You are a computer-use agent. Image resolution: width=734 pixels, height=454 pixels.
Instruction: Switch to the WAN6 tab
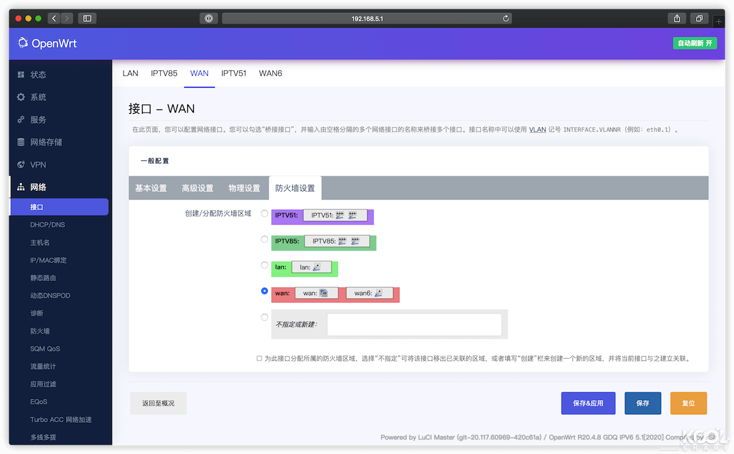coord(270,73)
